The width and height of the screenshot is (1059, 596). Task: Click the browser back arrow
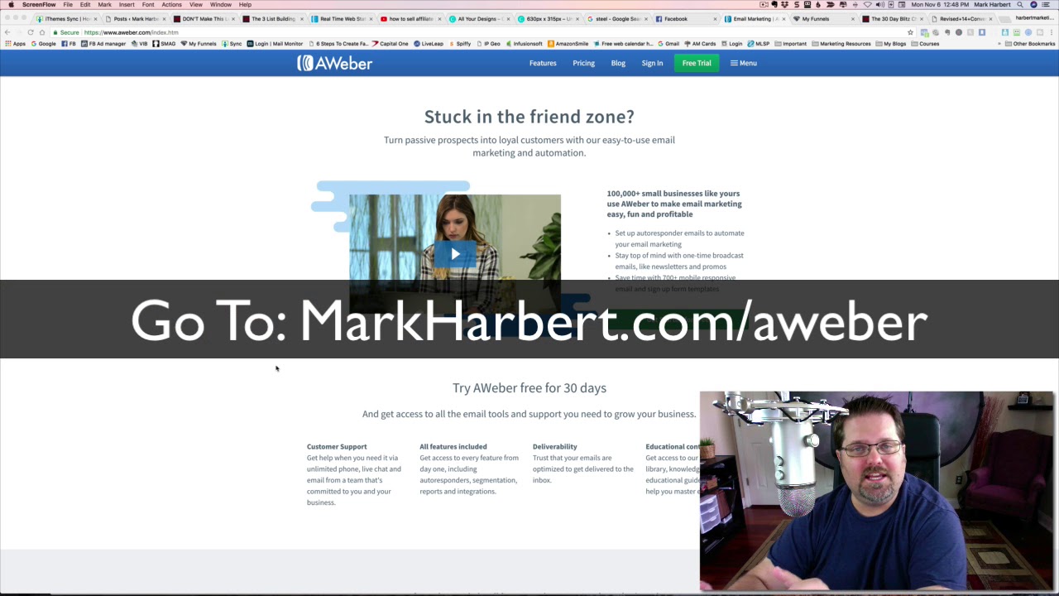[x=7, y=32]
